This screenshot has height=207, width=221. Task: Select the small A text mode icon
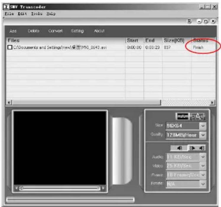click(x=183, y=116)
